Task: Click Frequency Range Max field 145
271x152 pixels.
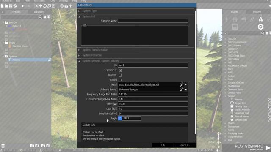Action: 153,99
